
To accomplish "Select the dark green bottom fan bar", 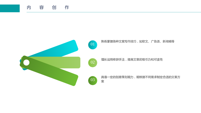I will tap(49, 71).
